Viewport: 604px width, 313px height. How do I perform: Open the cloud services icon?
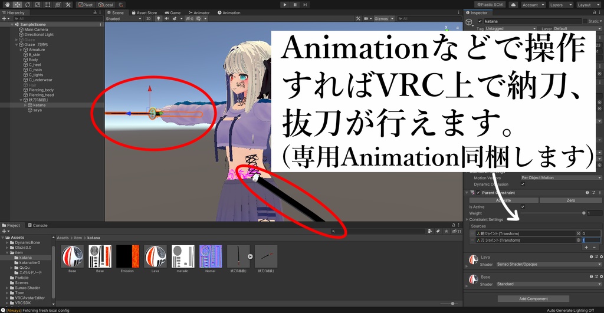coord(513,5)
